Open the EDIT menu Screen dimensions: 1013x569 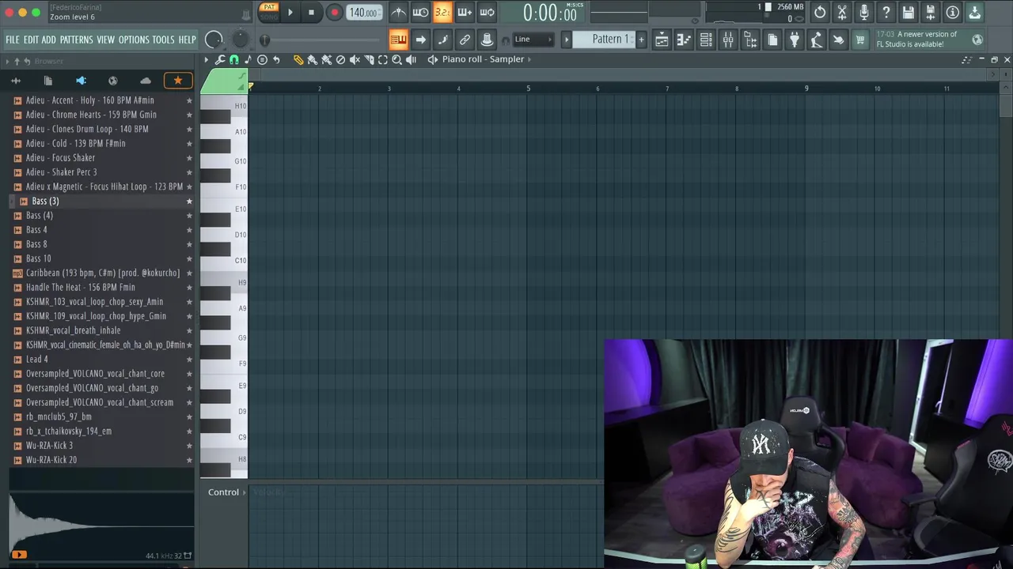pos(31,40)
